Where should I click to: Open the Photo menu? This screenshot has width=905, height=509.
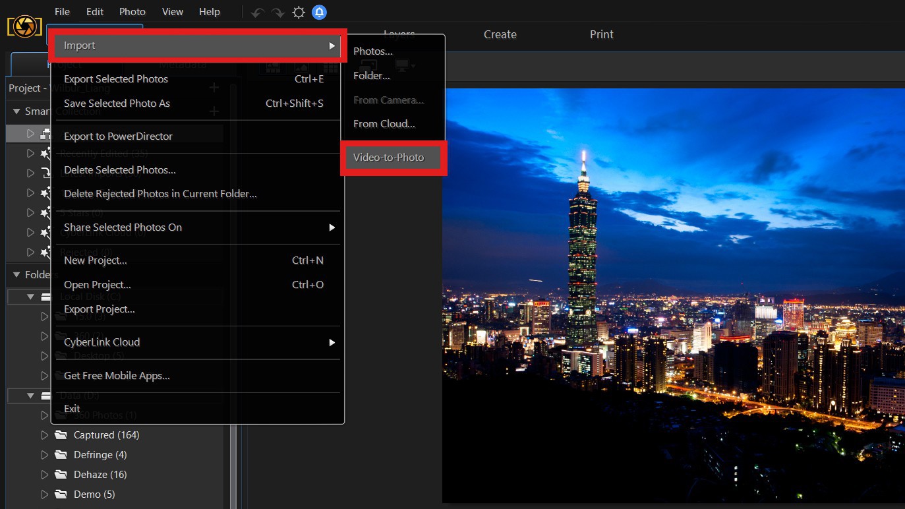pos(132,12)
